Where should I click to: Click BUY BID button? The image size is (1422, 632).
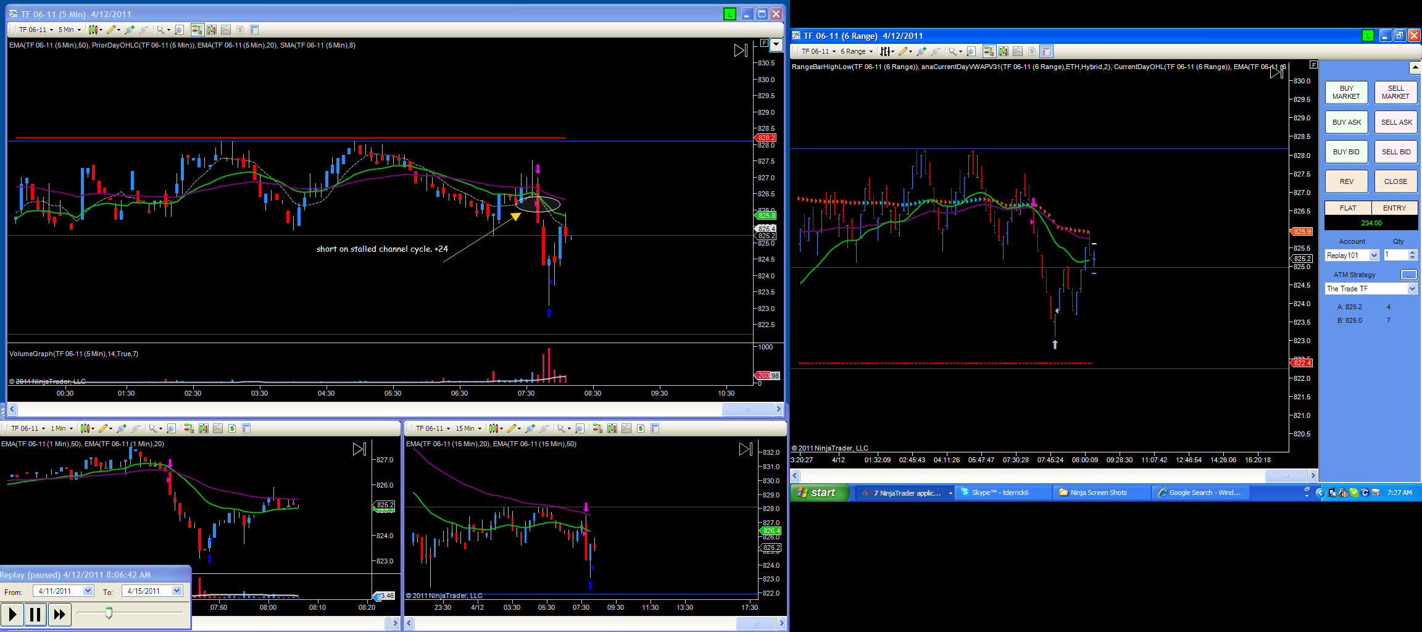(x=1346, y=152)
